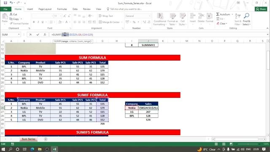Switch to the View tab
Viewport: 270px width, 152px height.
pos(99,9)
